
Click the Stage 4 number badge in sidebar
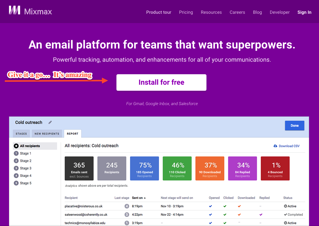tap(16, 176)
